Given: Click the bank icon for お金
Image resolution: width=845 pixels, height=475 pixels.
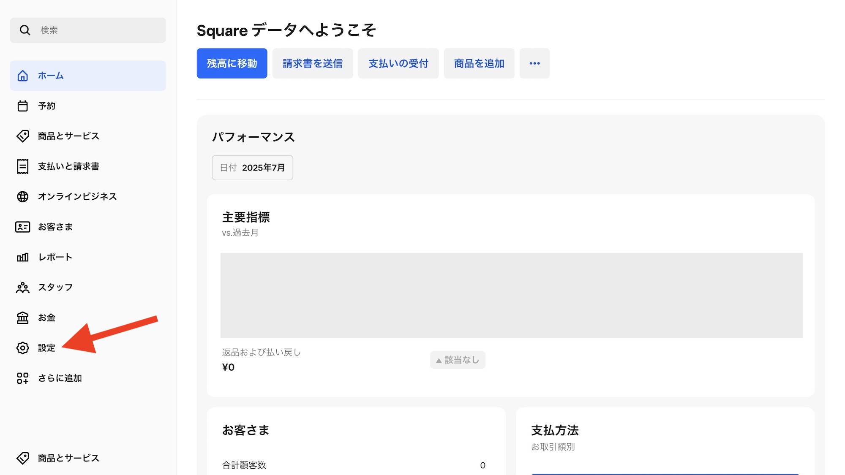Looking at the screenshot, I should coord(22,318).
